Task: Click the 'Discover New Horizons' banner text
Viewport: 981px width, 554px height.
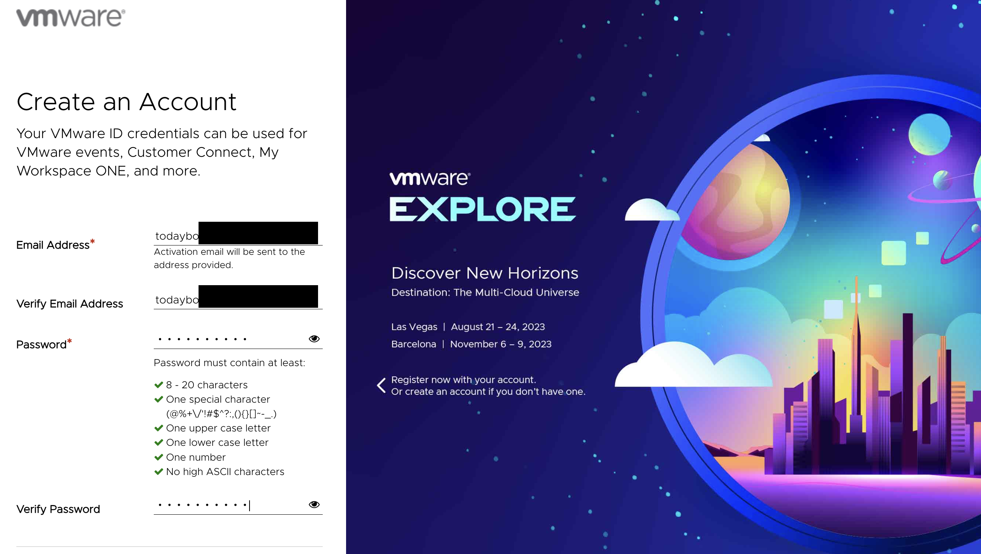Action: coord(485,273)
